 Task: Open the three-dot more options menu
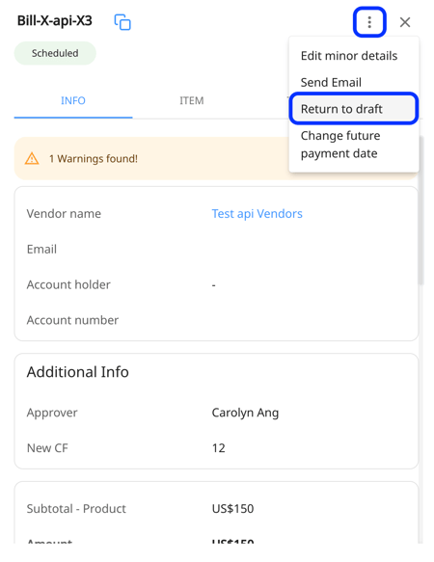pyautogui.click(x=369, y=22)
